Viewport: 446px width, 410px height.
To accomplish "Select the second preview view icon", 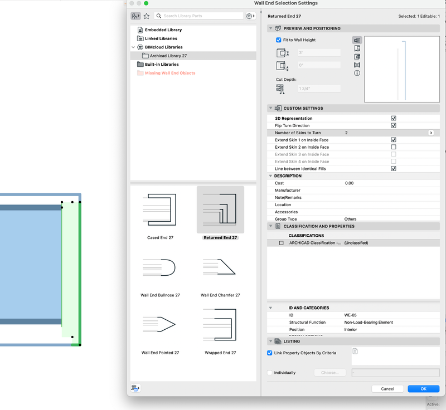I will (357, 48).
